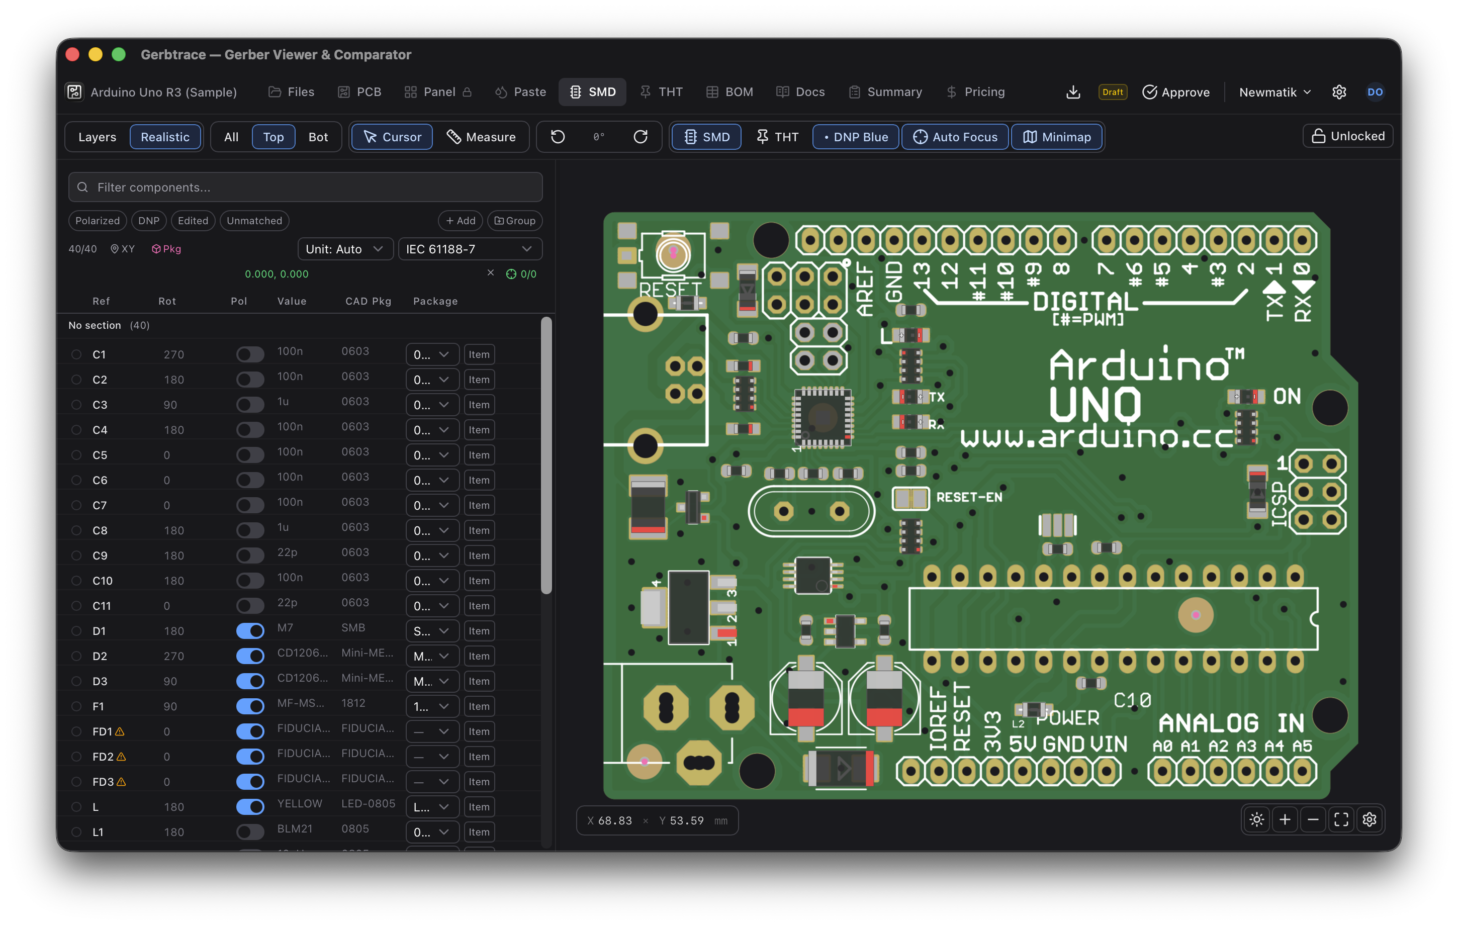Click the component list scrollbar
1458x926 pixels.
coord(546,455)
